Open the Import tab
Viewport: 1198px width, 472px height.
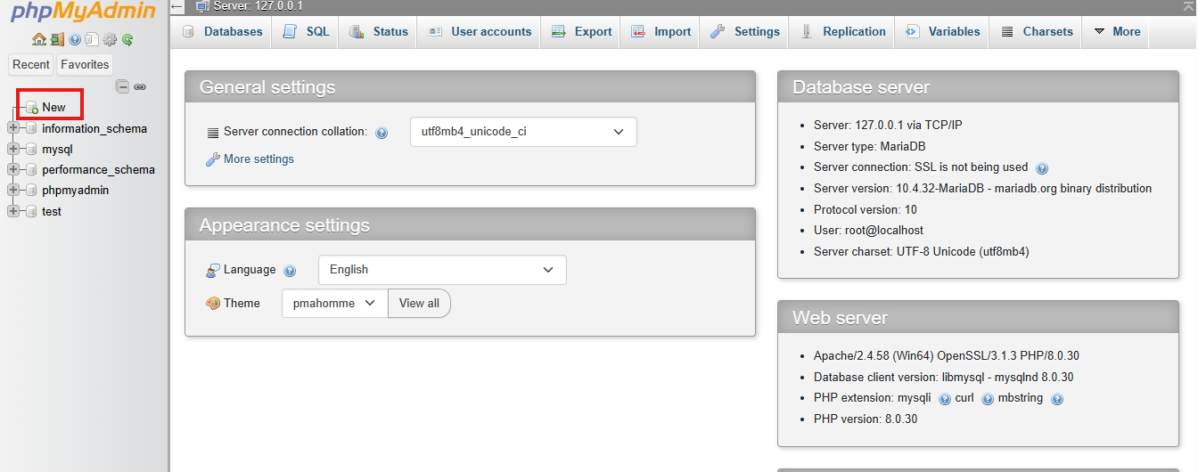[661, 31]
